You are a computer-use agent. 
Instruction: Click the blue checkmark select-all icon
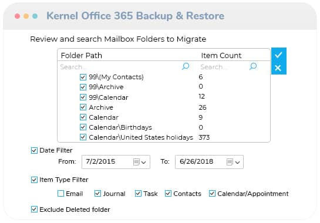pos(278,55)
